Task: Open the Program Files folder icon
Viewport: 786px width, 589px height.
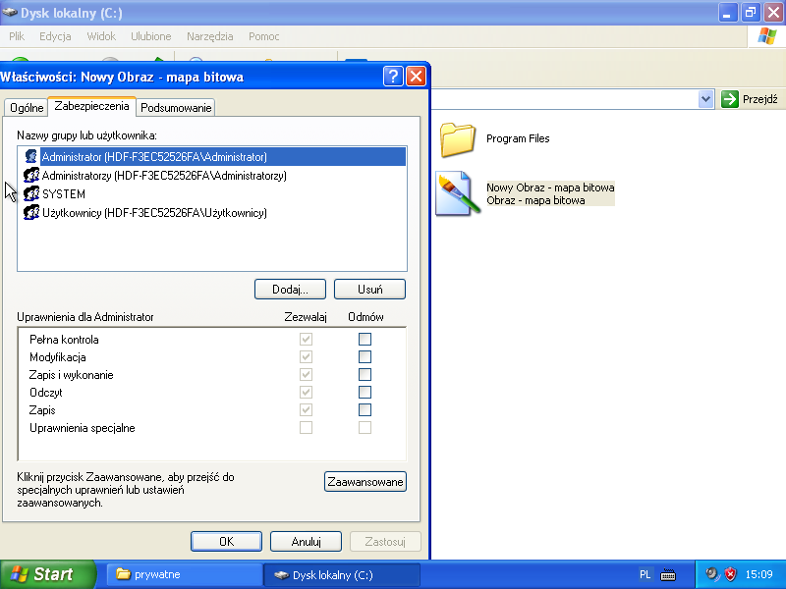Action: pyautogui.click(x=458, y=139)
